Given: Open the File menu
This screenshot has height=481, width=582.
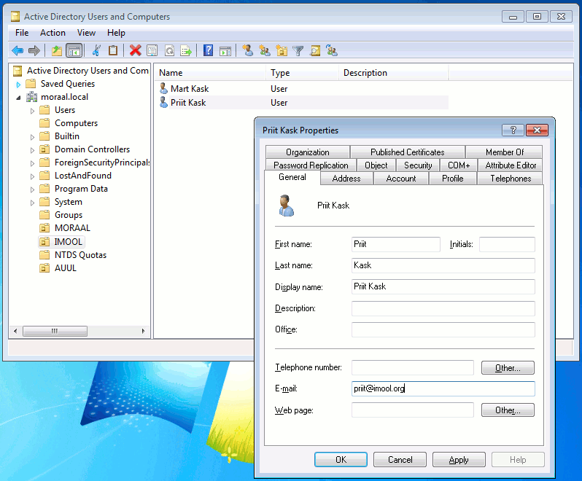Looking at the screenshot, I should click(22, 33).
